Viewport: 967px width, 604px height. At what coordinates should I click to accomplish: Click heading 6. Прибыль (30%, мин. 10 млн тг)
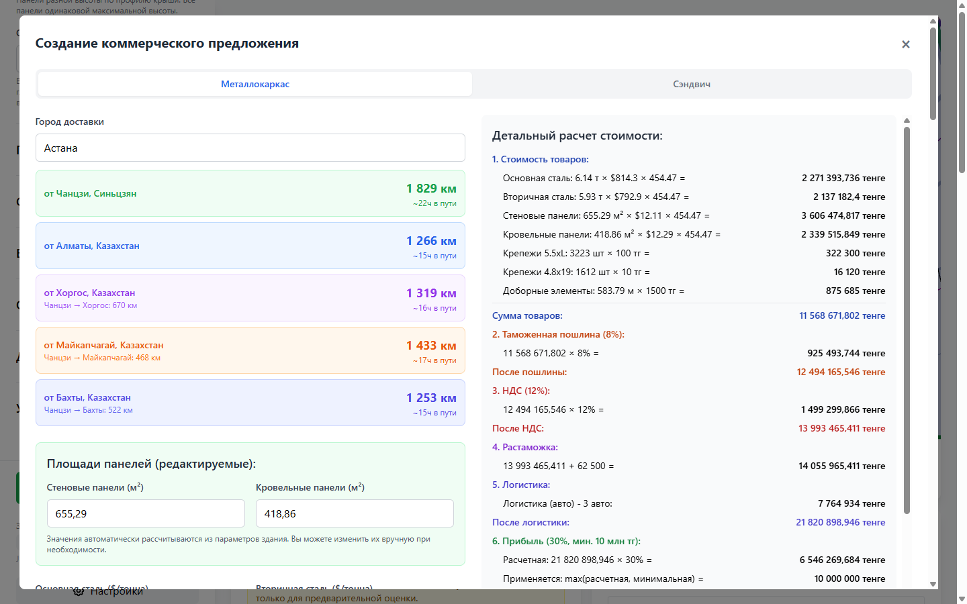coord(566,541)
